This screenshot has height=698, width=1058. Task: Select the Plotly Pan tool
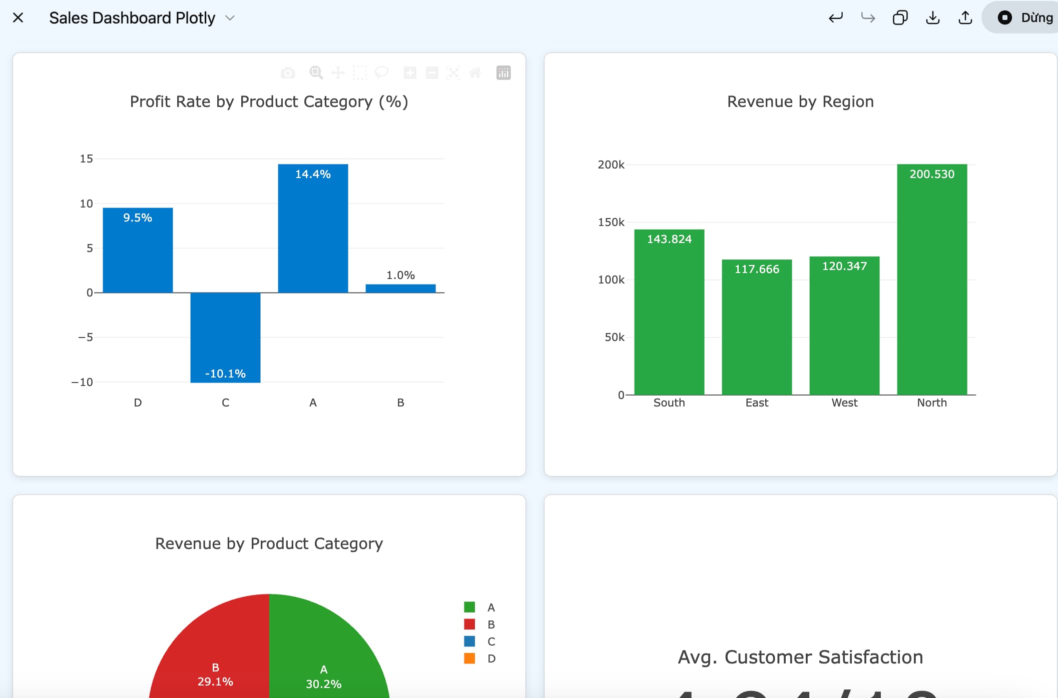click(x=338, y=73)
